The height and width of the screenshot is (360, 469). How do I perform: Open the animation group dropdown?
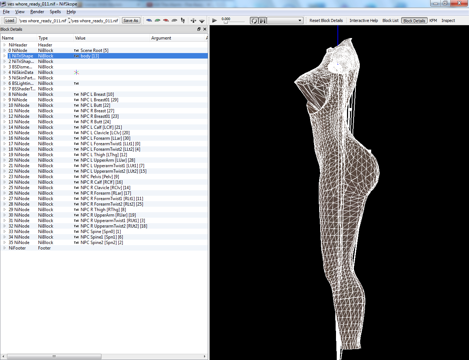[x=285, y=20]
